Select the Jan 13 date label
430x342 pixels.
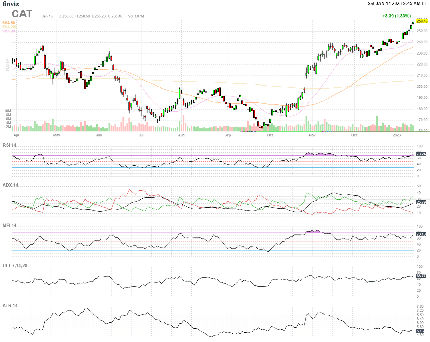pos(47,16)
